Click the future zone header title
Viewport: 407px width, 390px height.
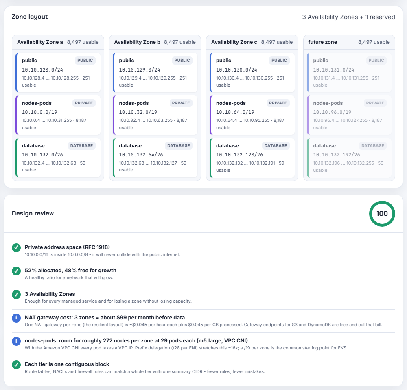click(322, 42)
